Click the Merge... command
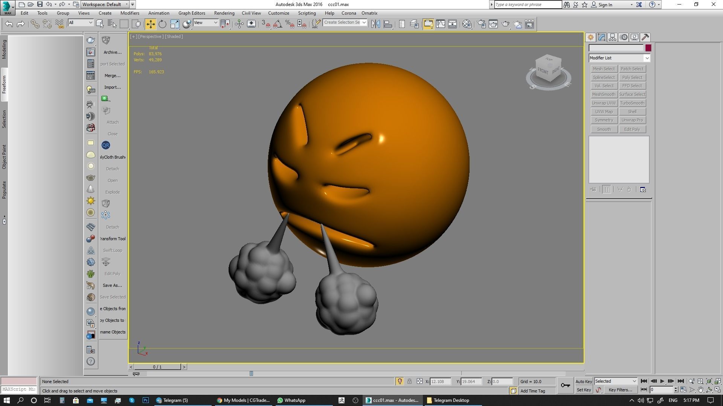Image resolution: width=723 pixels, height=406 pixels. coord(112,76)
